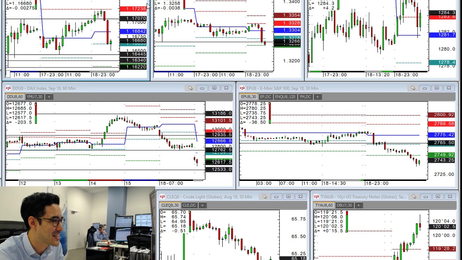
Task: Add a new tab in DAX Index window
Action: point(49,97)
